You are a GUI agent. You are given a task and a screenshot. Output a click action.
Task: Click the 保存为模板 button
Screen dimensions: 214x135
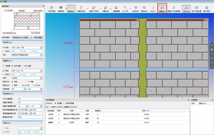38,37
